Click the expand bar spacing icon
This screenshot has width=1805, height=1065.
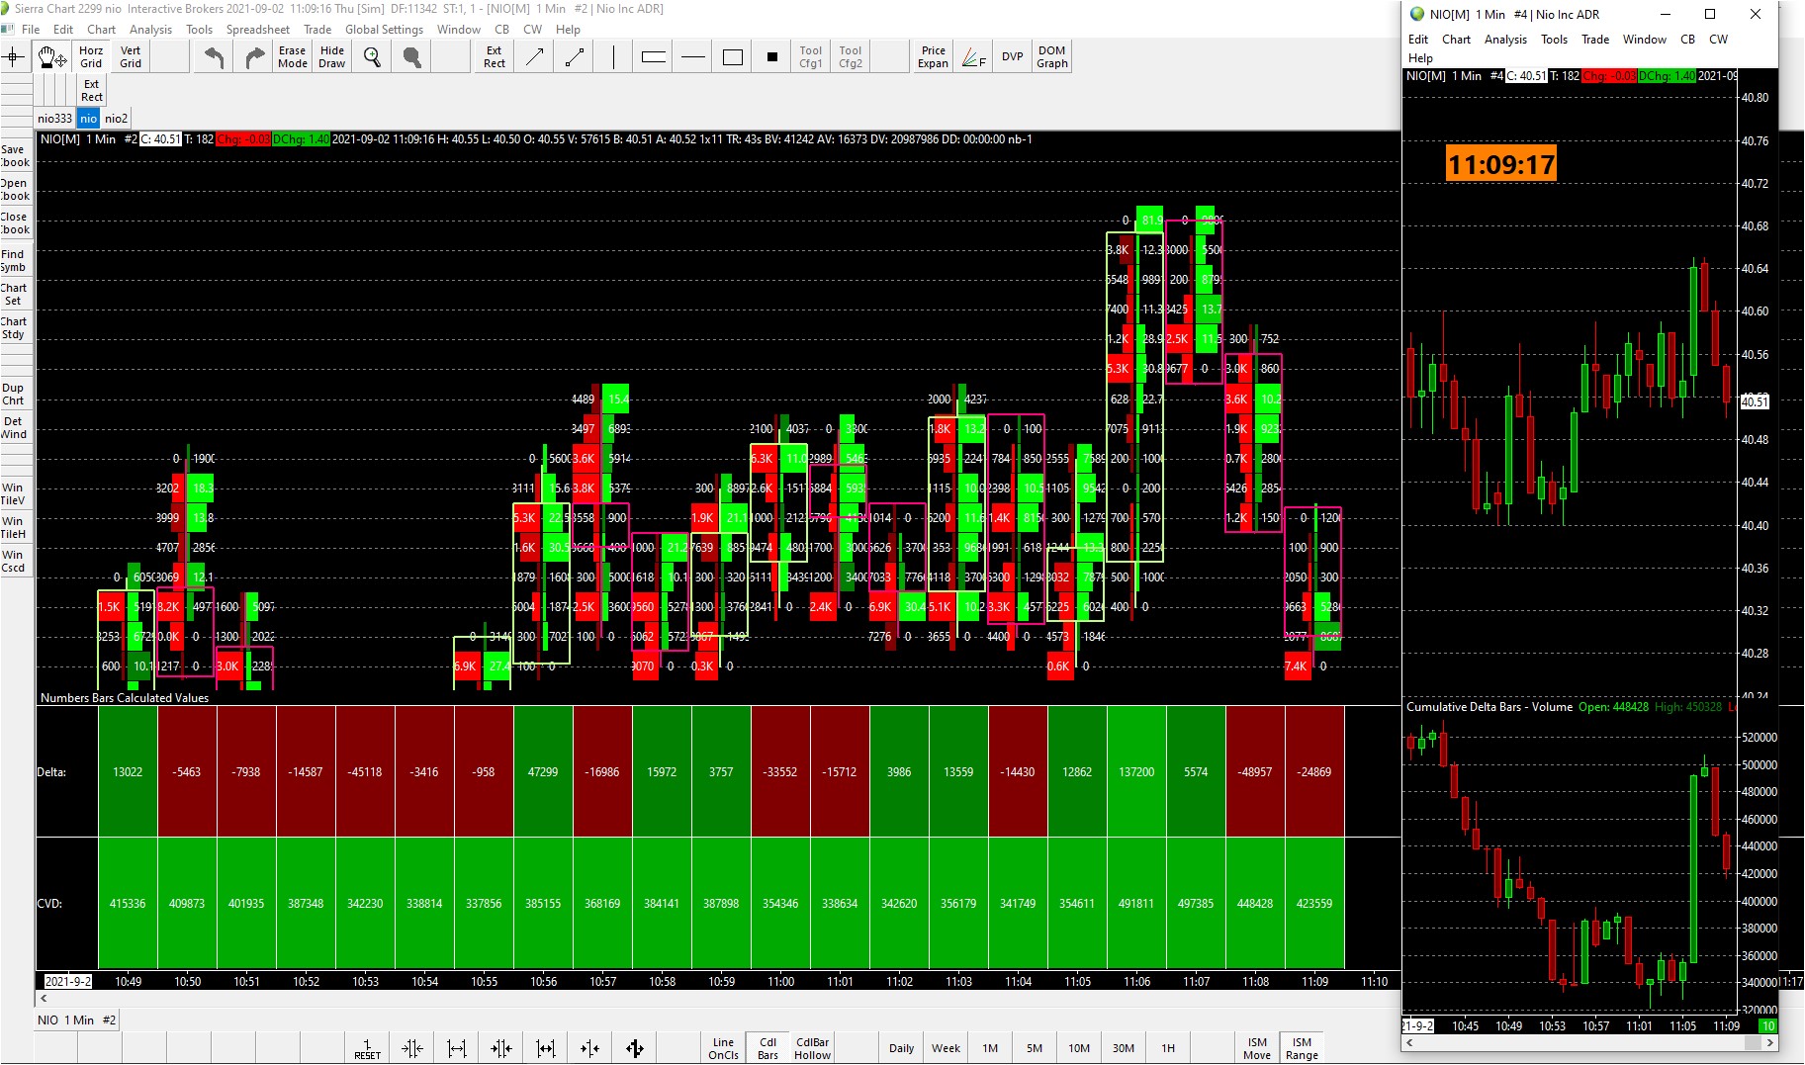pos(457,1048)
